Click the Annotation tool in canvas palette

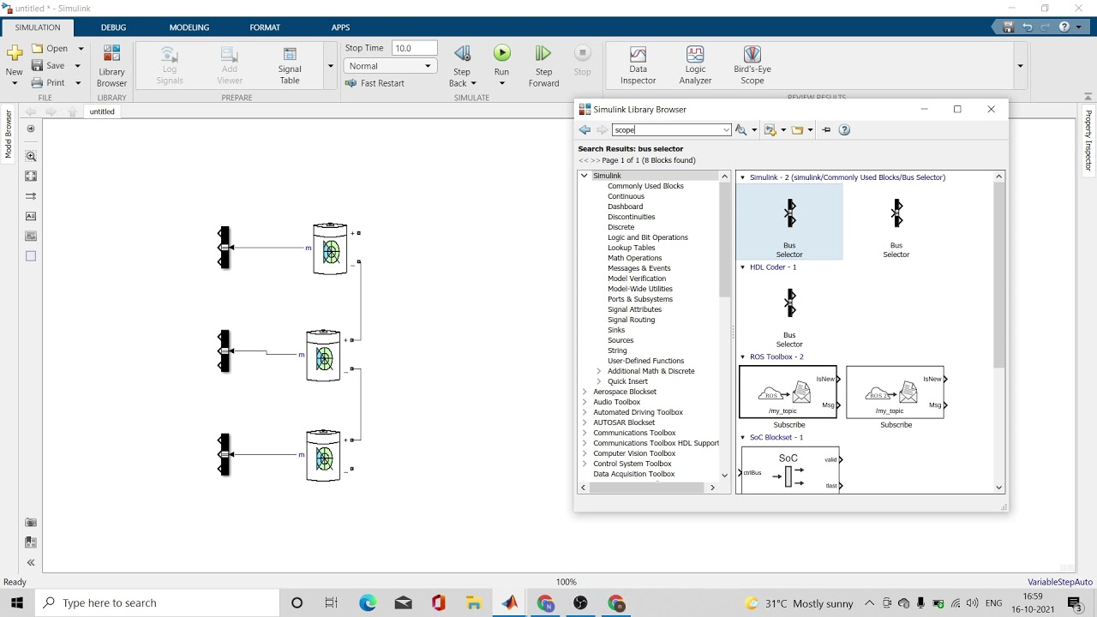pyautogui.click(x=31, y=216)
